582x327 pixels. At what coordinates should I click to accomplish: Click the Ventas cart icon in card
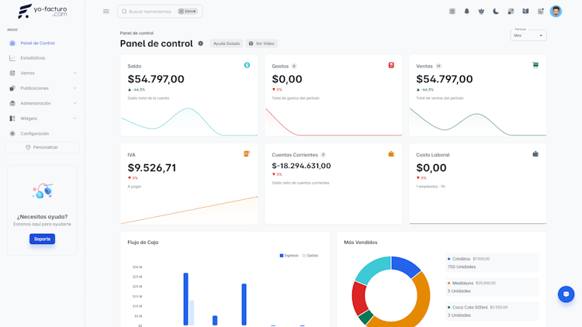tap(535, 65)
